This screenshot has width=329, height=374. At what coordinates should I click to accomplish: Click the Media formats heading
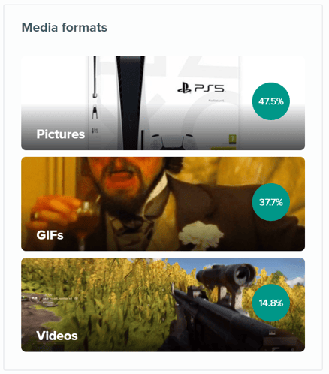[x=65, y=27]
